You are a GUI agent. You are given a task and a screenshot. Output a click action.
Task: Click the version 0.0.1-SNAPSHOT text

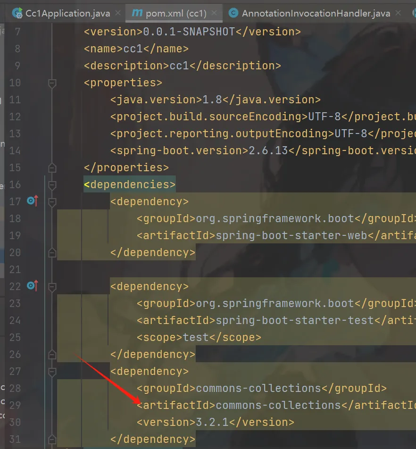pyautogui.click(x=189, y=32)
